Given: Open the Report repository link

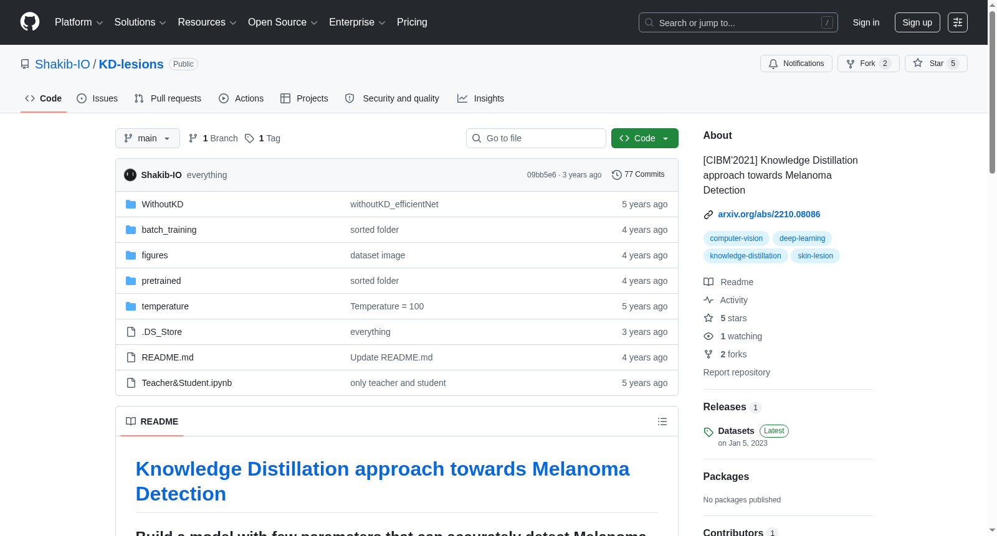Looking at the screenshot, I should [x=737, y=372].
